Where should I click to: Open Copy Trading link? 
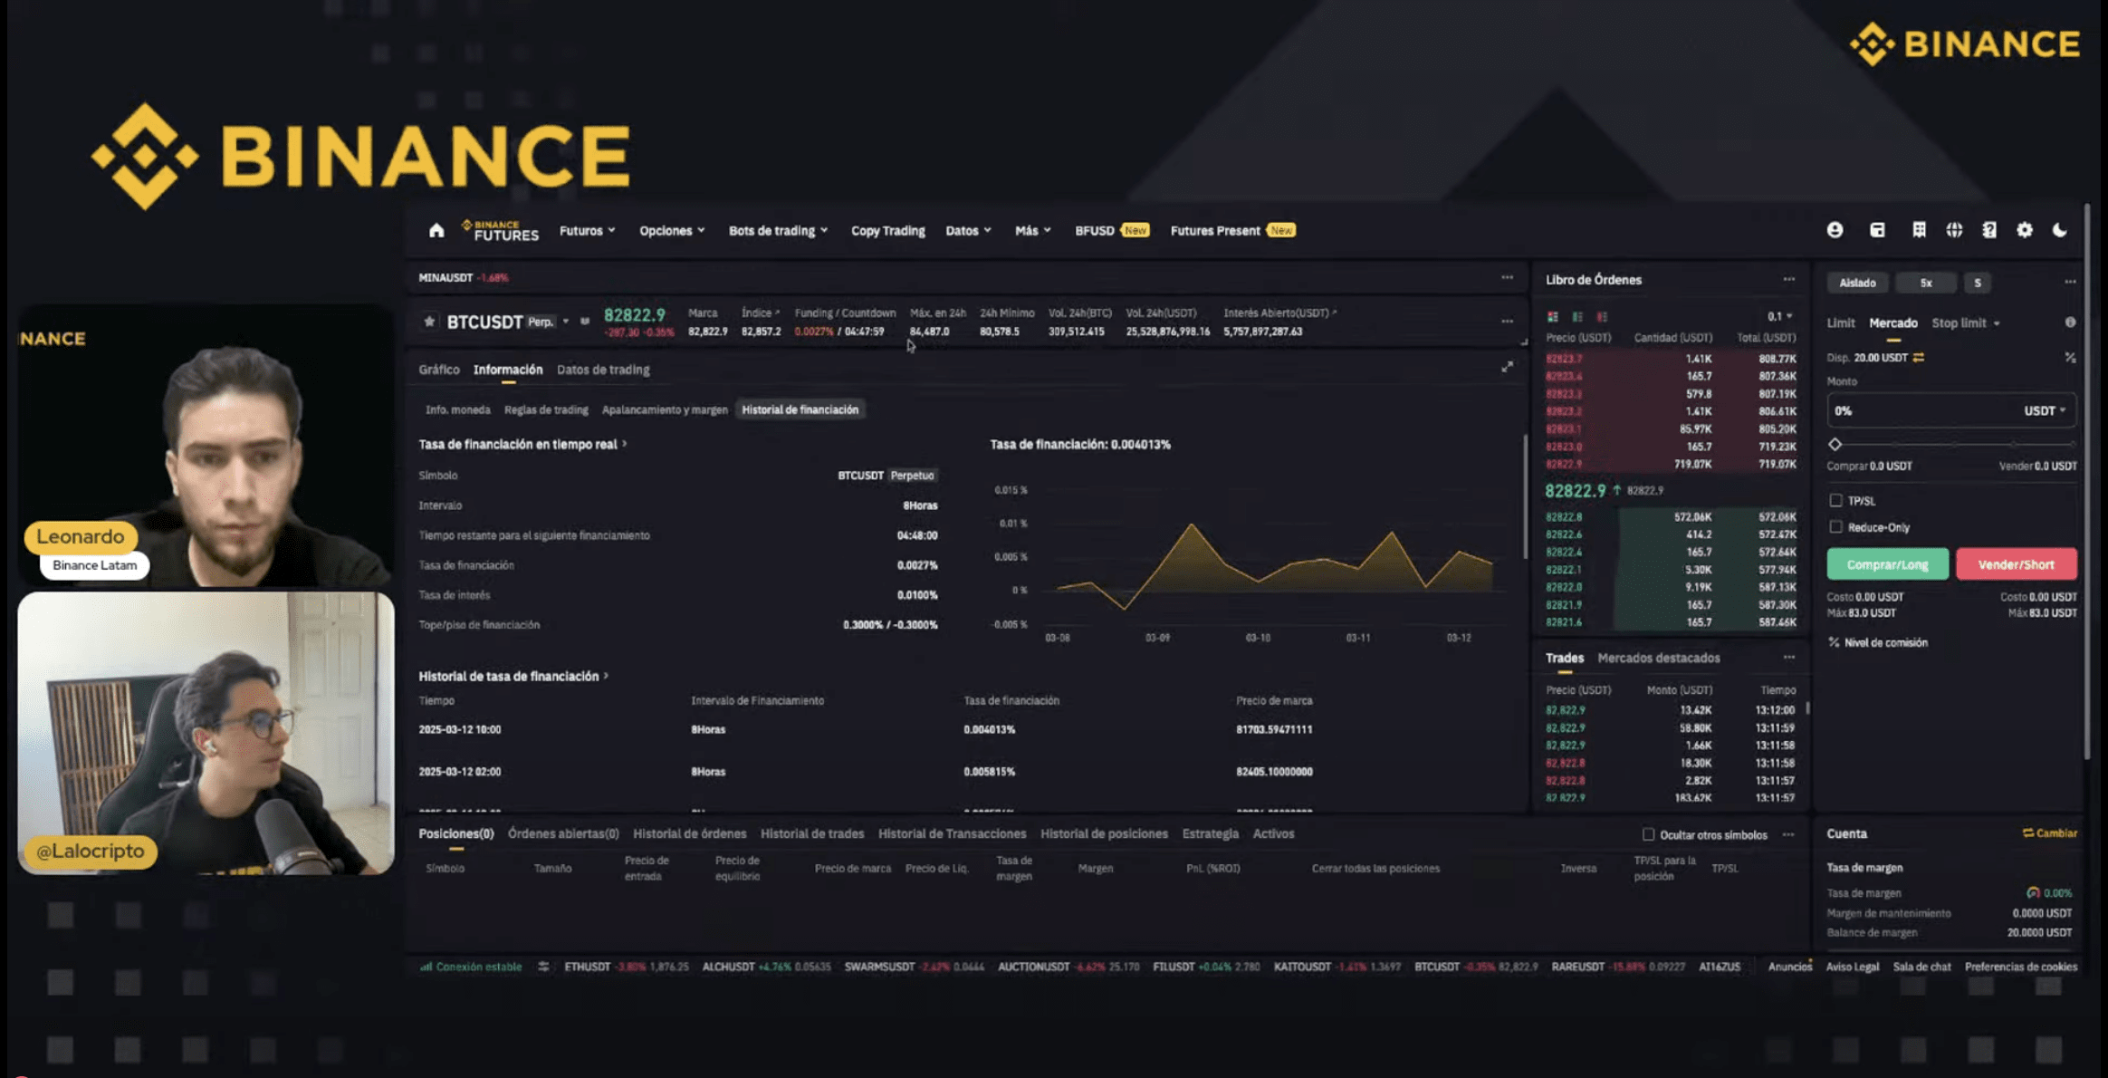(887, 231)
